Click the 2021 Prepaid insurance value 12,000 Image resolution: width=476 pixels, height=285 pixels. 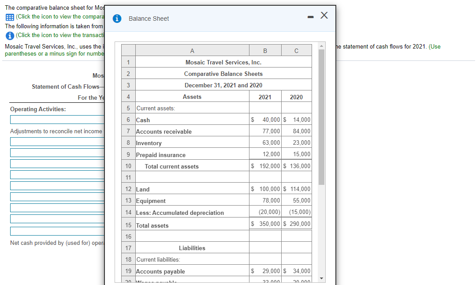pyautogui.click(x=271, y=154)
